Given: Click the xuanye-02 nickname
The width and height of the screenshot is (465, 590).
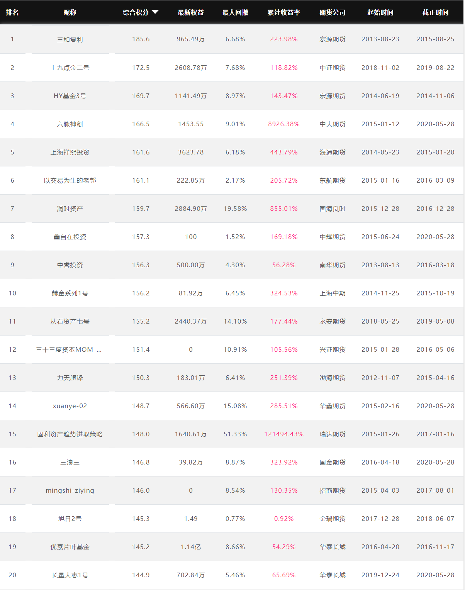Looking at the screenshot, I should click(70, 406).
